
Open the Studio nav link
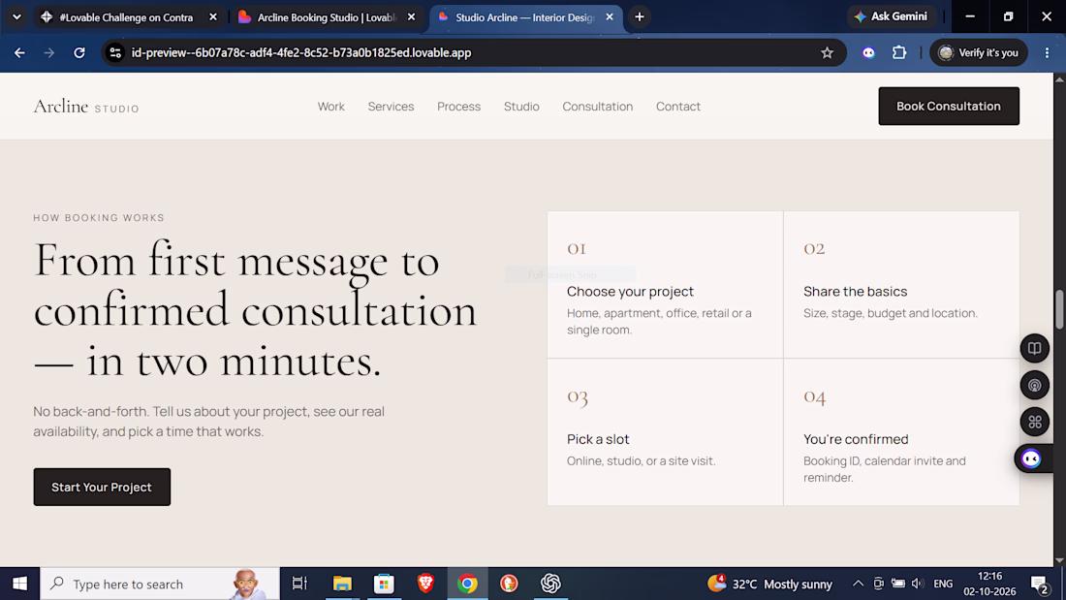click(521, 106)
